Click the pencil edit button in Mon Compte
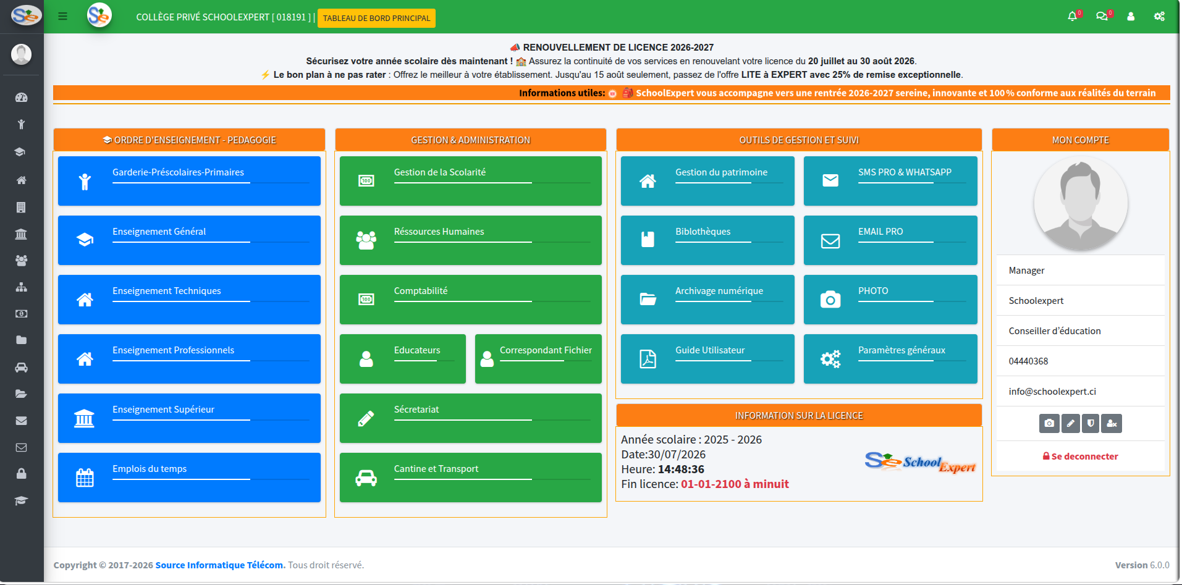Image resolution: width=1182 pixels, height=585 pixels. 1070,423
